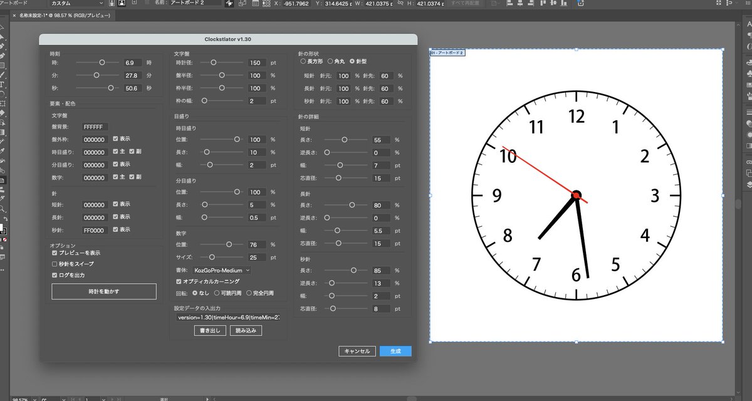Toggle 時目盛り 主 checkbox

coord(116,152)
